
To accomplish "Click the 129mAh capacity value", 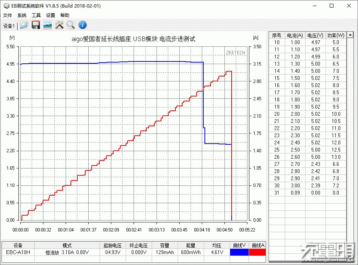I will (x=164, y=252).
